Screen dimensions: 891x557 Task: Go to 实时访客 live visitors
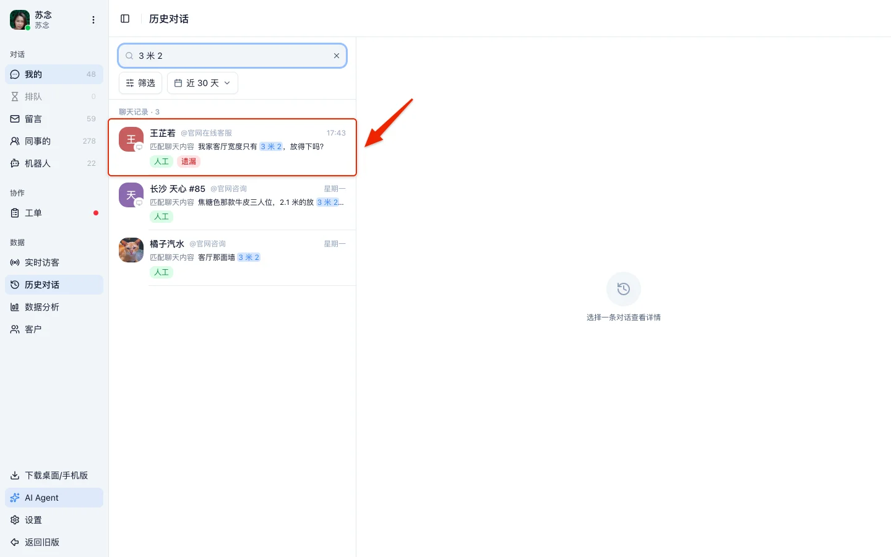(x=54, y=262)
